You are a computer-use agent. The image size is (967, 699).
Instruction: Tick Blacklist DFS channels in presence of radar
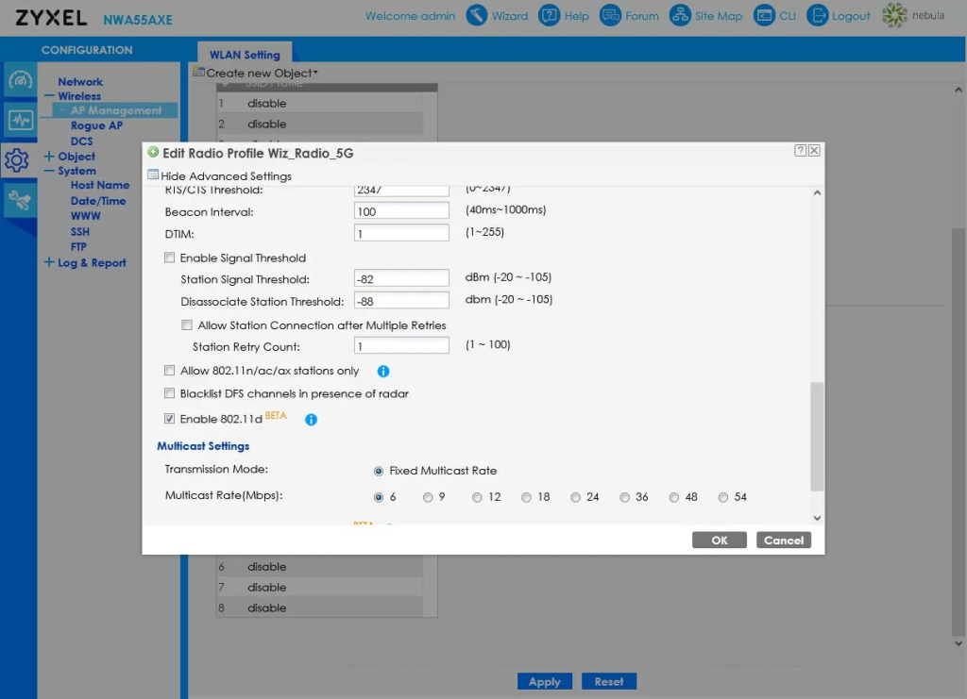pos(170,393)
